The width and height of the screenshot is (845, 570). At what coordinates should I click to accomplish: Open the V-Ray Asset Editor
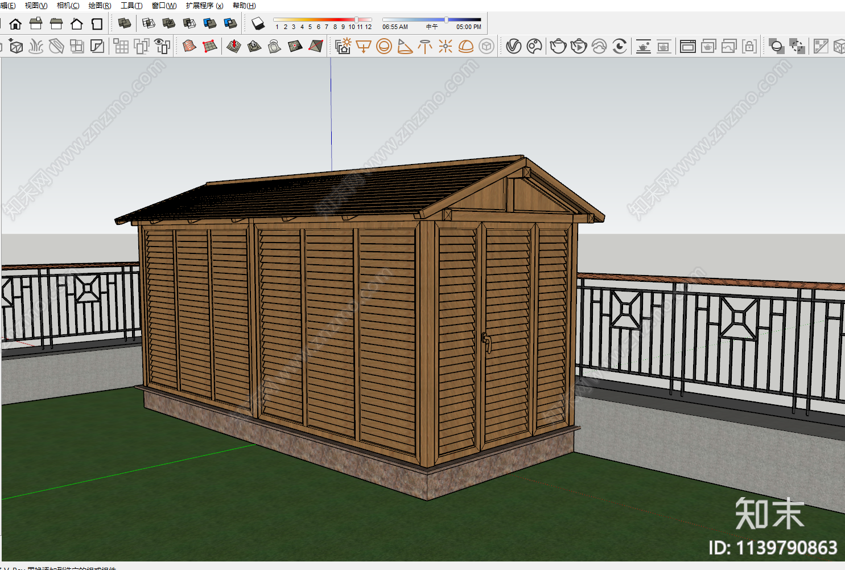pos(514,46)
